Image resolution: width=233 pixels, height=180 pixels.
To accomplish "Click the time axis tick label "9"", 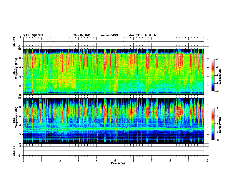I will coord(188,161).
